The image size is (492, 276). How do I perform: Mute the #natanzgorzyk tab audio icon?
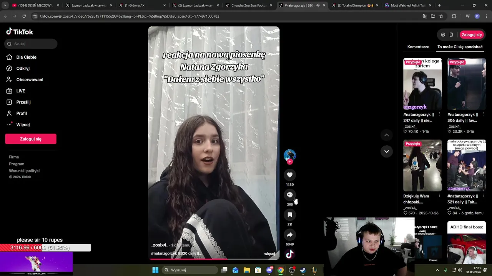coord(317,5)
